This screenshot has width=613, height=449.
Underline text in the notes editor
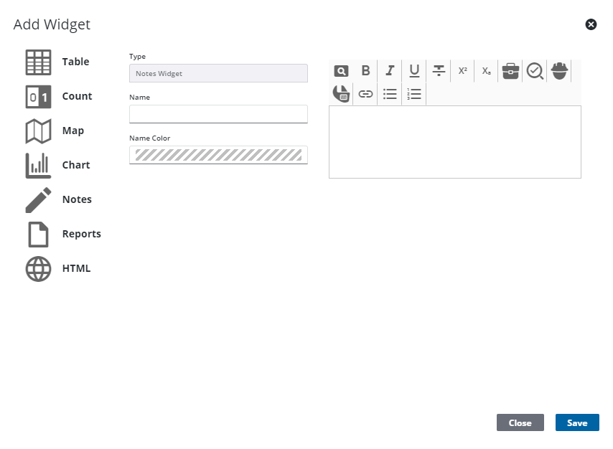pos(414,70)
